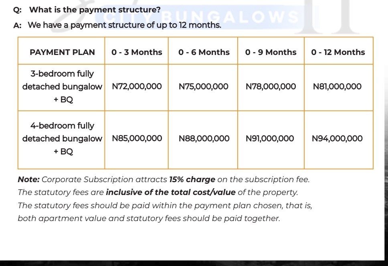Image resolution: width=388 pixels, height=266 pixels.
Task: Click the 4-bedroom fully detached bungalow row label
Action: tap(61, 139)
